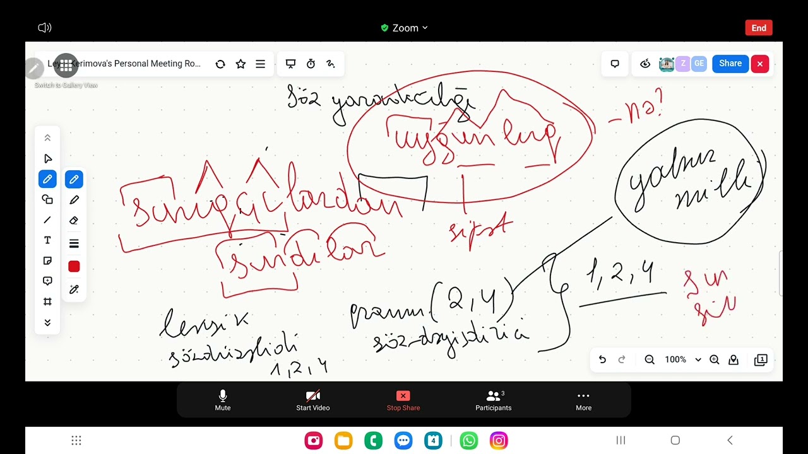Start whiteboard presentation mode
Image resolution: width=808 pixels, height=454 pixels.
tap(290, 64)
